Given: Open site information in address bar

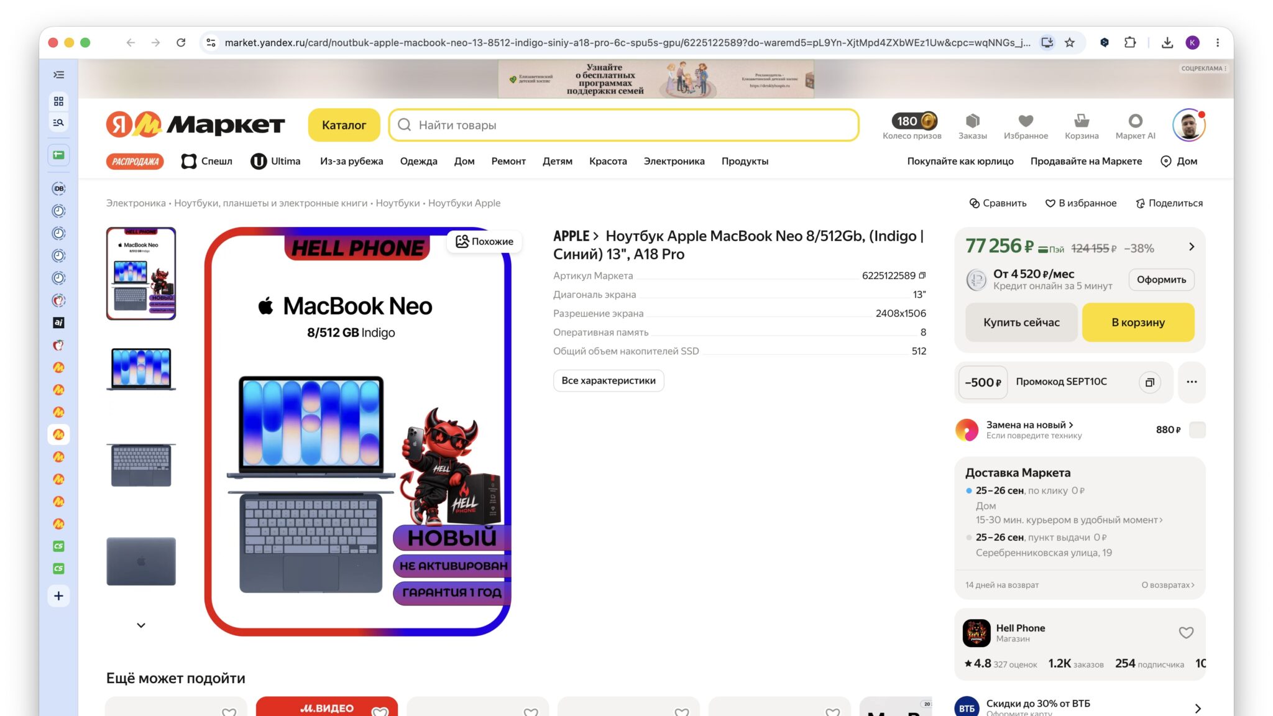Looking at the screenshot, I should click(211, 42).
